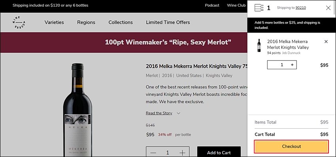Decrease product quantity with the minus icon
Image resolution: width=336 pixels, height=157 pixels.
(x=153, y=153)
